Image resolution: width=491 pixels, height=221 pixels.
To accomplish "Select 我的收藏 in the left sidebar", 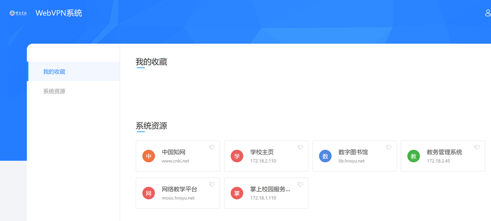I will tap(54, 72).
